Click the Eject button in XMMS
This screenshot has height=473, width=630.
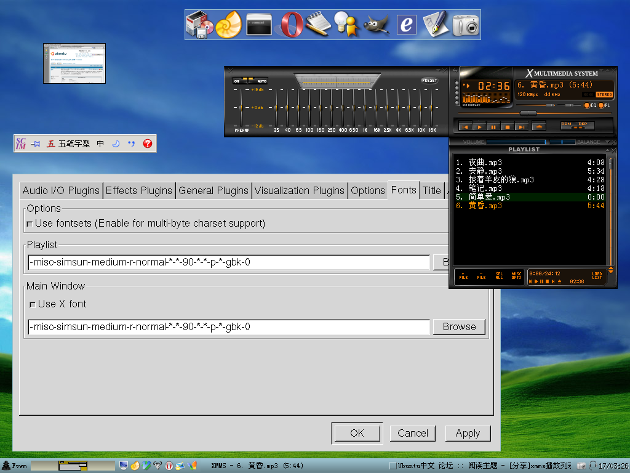(539, 127)
